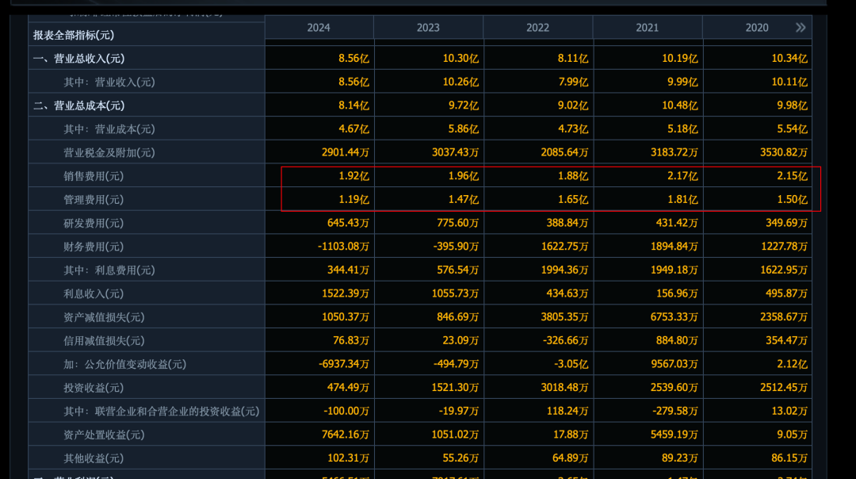
Task: Select the 2021 column header
Action: (x=648, y=28)
